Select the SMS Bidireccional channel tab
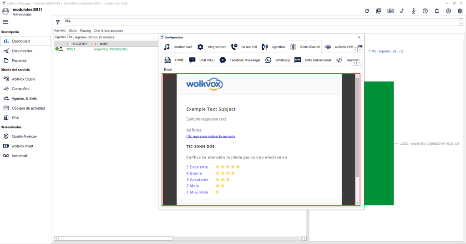Screen dimensions: 466x244 coord(312,60)
